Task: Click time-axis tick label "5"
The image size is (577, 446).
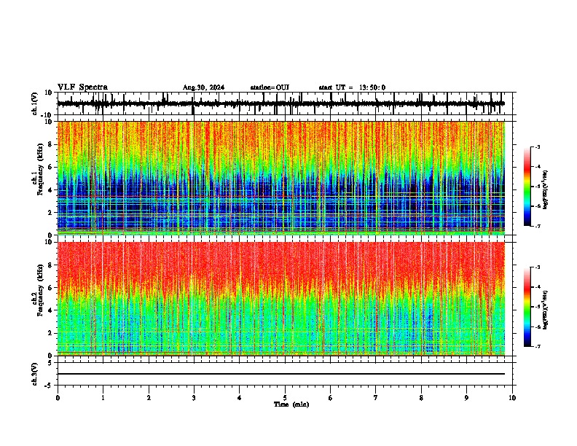Action: click(x=285, y=398)
